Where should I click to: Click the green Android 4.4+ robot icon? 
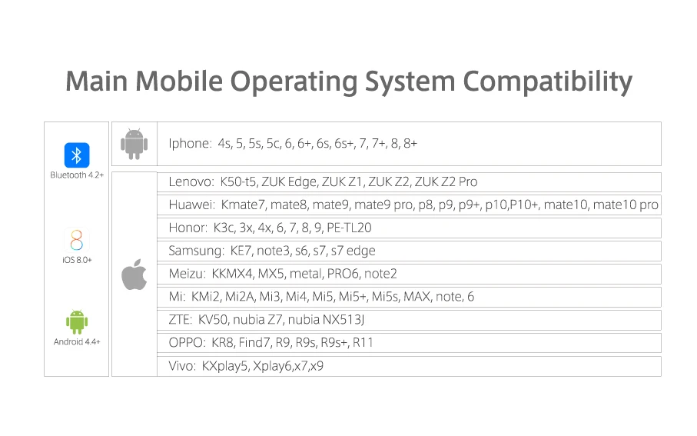tap(77, 321)
